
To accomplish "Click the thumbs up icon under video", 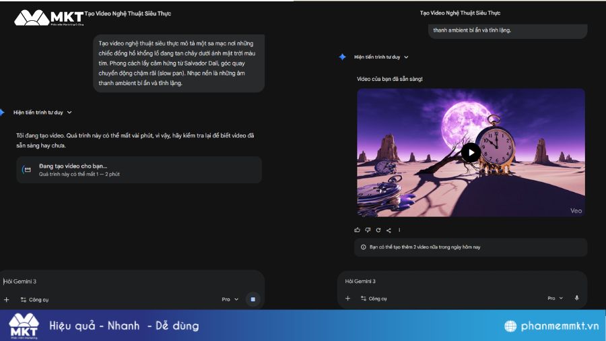I will pyautogui.click(x=357, y=230).
